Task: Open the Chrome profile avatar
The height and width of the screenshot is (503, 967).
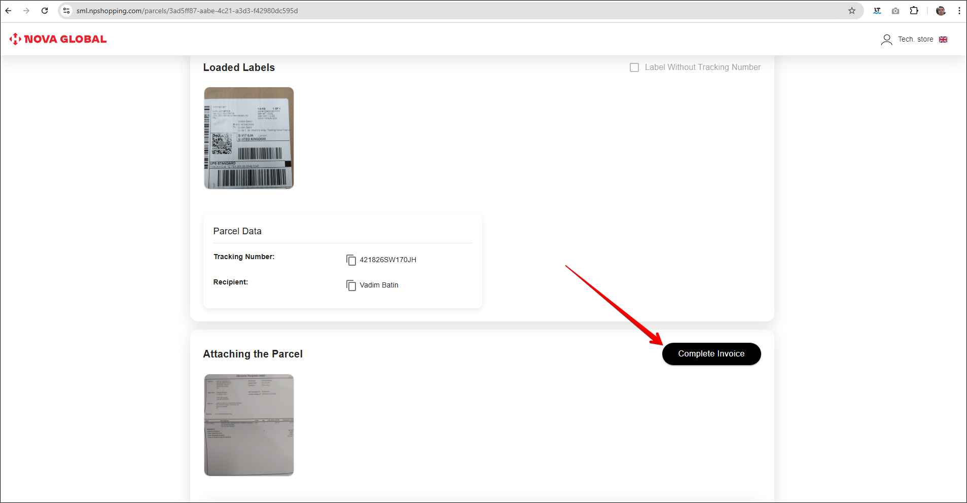Action: (x=941, y=11)
